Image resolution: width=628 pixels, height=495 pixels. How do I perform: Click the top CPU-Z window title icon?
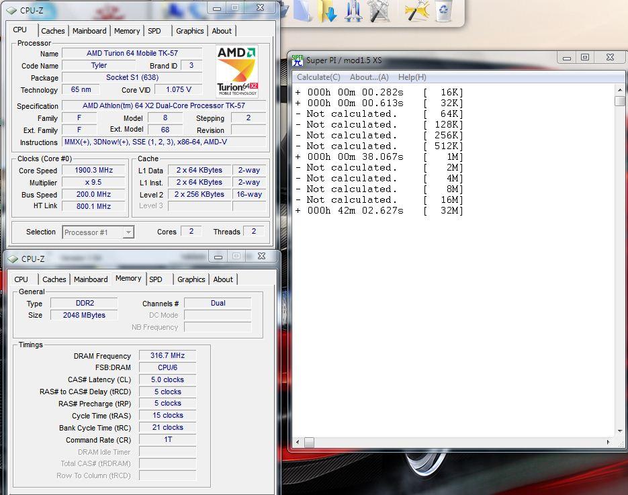[11, 11]
